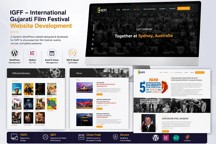Click the 'GOVERNOR PHIL MURPHY' heading

[x=175, y=119]
